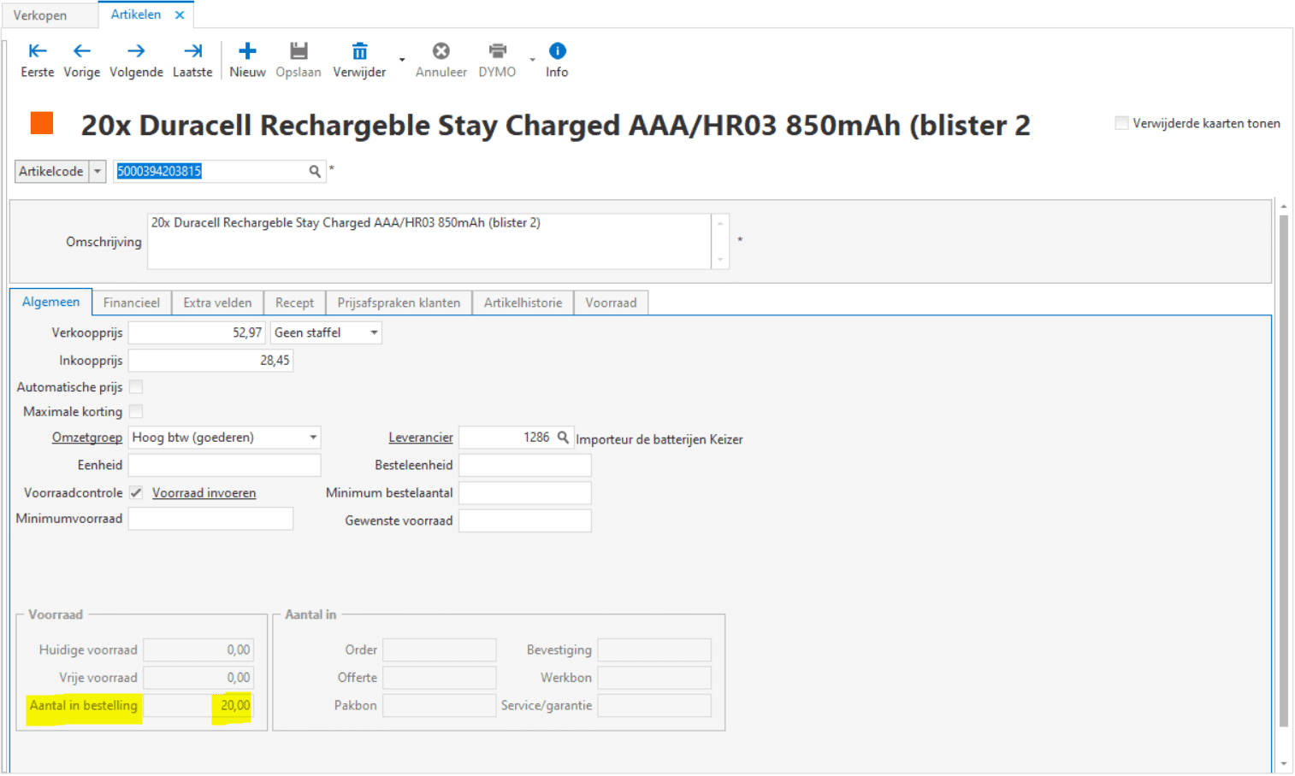
Task: Switch to the Verkopen tab
Action: click(40, 15)
